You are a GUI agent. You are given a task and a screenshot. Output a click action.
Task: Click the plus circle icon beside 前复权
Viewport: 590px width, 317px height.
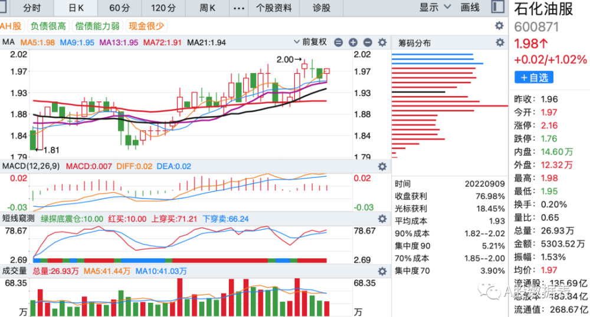[x=353, y=42]
